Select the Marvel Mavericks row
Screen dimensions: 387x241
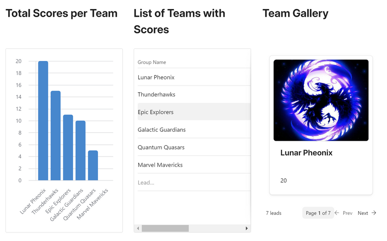click(194, 165)
